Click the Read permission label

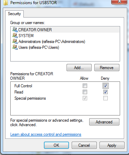(19, 92)
